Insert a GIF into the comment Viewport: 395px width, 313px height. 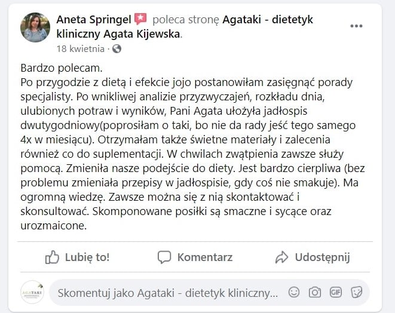pyautogui.click(x=335, y=292)
